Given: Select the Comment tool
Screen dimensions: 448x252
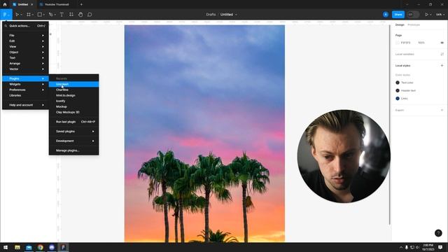Looking at the screenshot, I should pyautogui.click(x=90, y=14).
